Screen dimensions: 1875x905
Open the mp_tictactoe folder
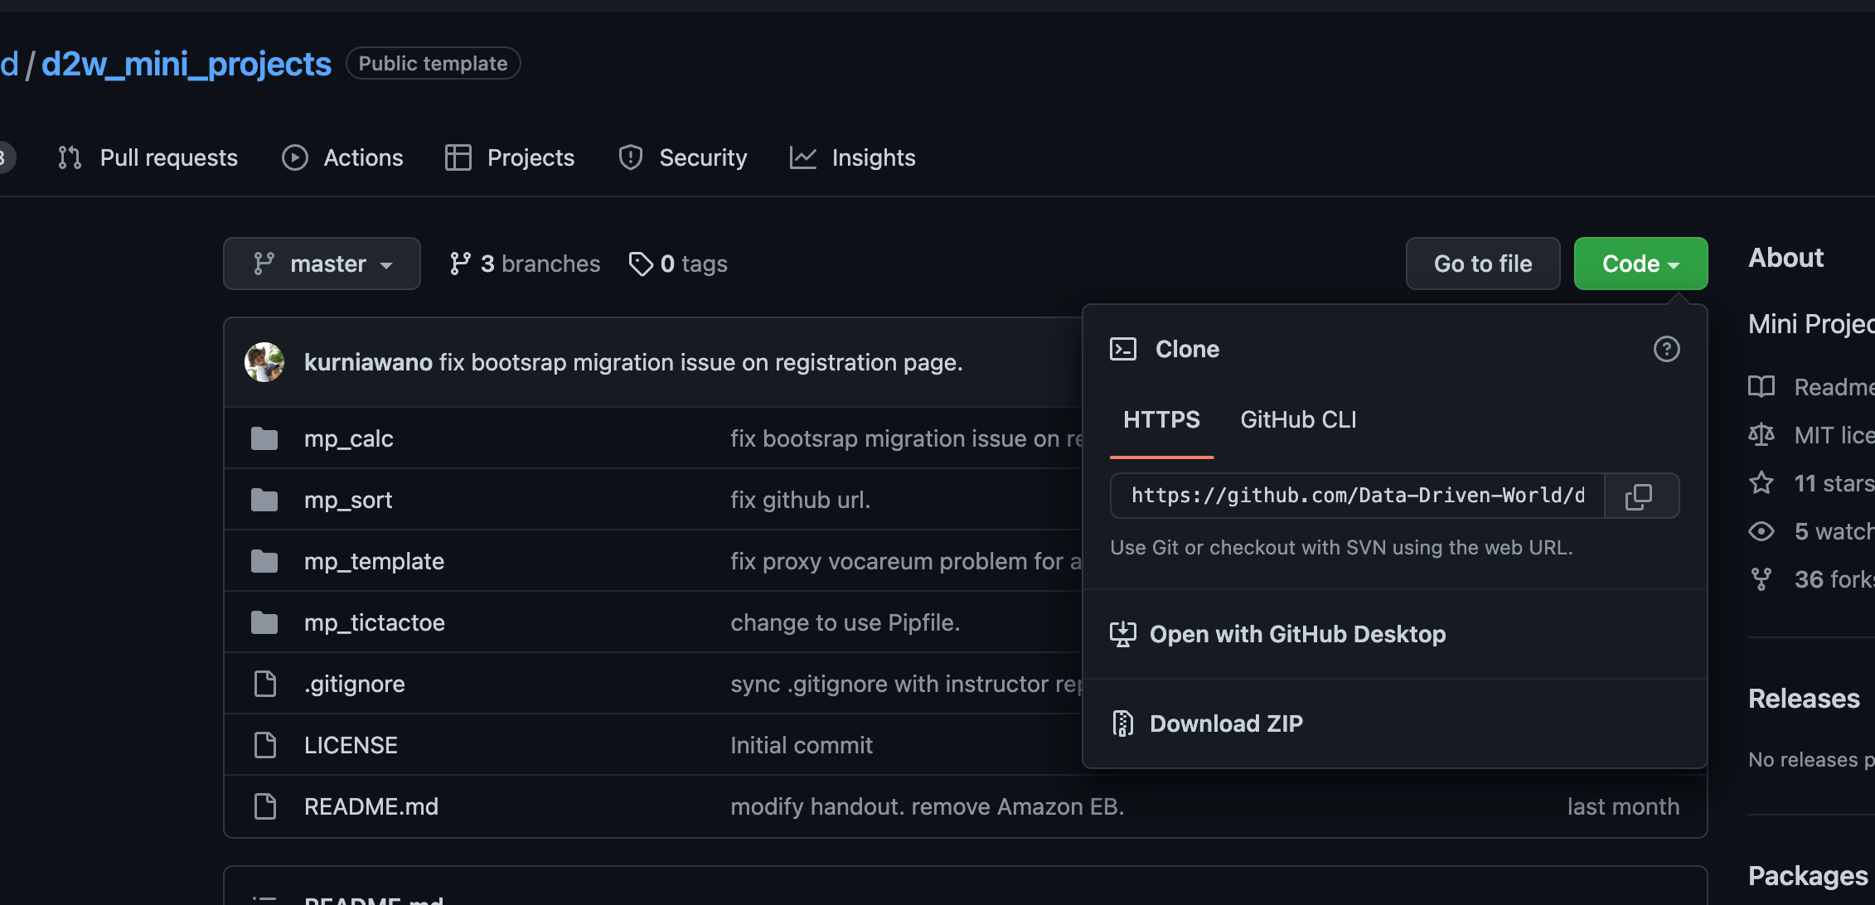375,622
